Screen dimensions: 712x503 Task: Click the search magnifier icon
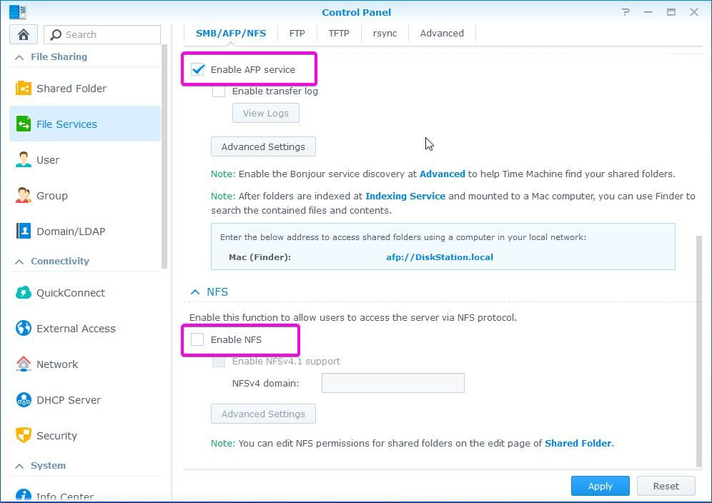56,34
